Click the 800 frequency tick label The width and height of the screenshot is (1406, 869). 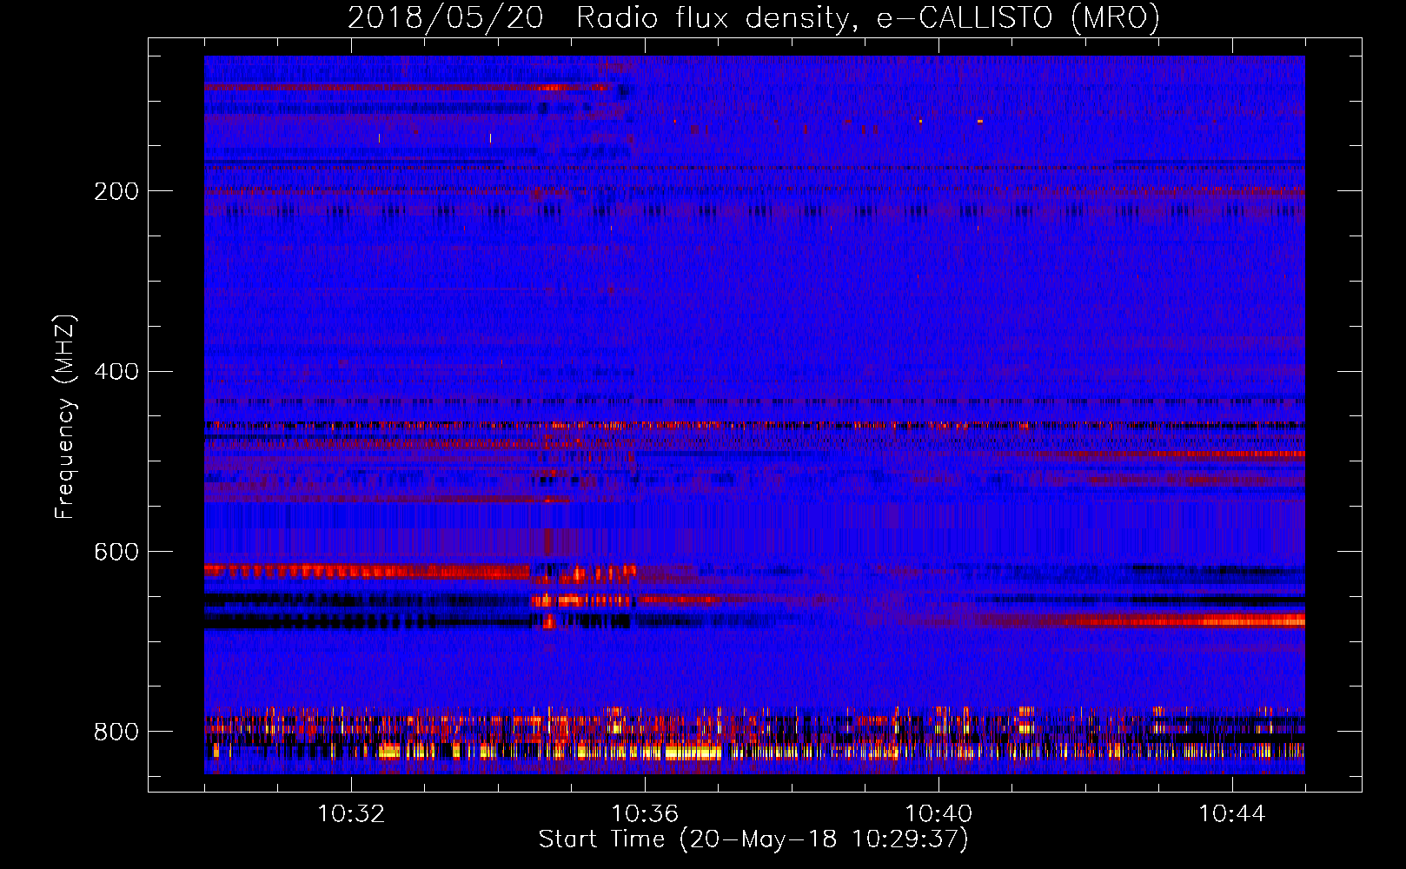(x=116, y=733)
